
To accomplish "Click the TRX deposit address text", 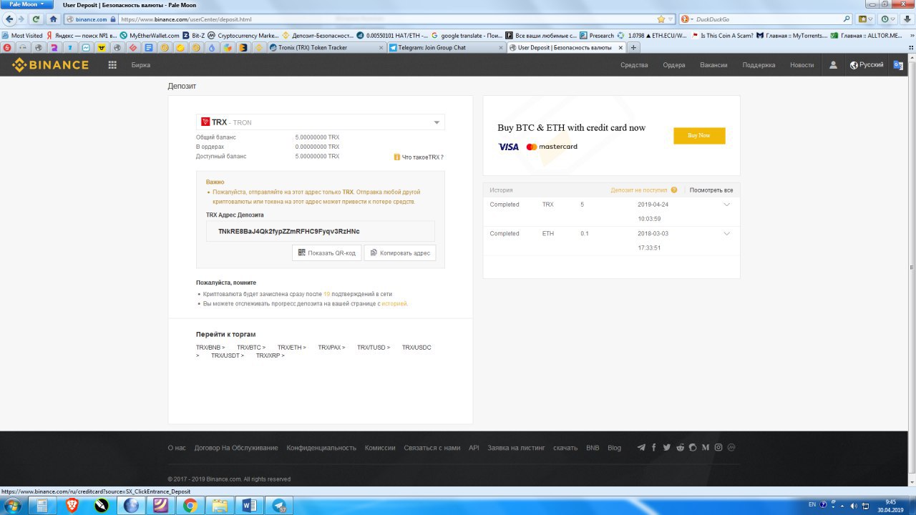I will click(289, 231).
